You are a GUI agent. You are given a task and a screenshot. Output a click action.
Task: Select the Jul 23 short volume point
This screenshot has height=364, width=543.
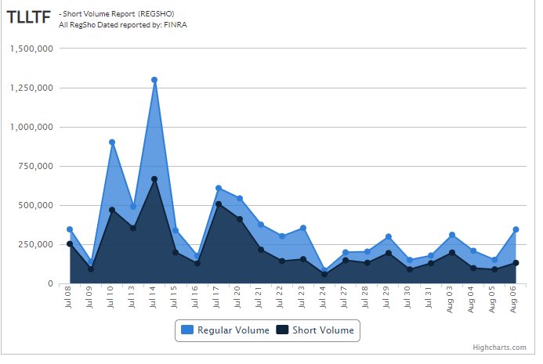point(303,259)
